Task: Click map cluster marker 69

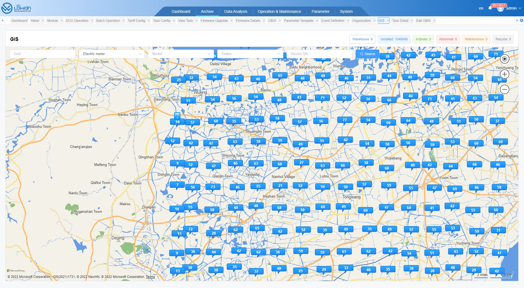Action: (455, 189)
